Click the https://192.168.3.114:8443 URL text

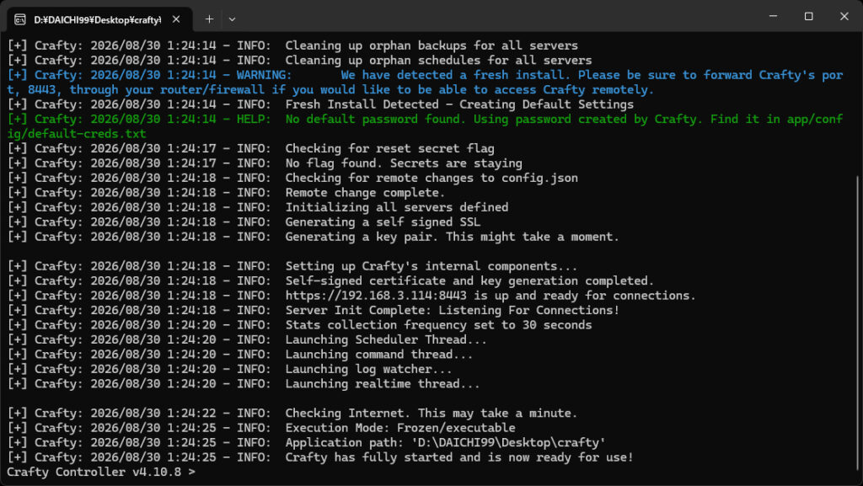[x=375, y=296]
